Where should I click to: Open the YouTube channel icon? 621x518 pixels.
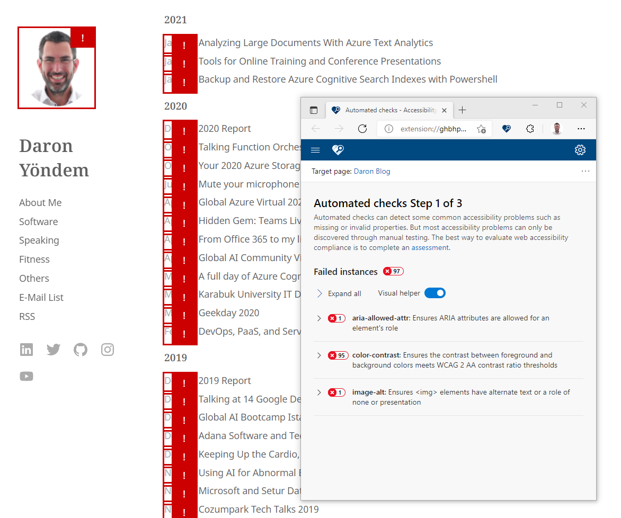coord(26,376)
